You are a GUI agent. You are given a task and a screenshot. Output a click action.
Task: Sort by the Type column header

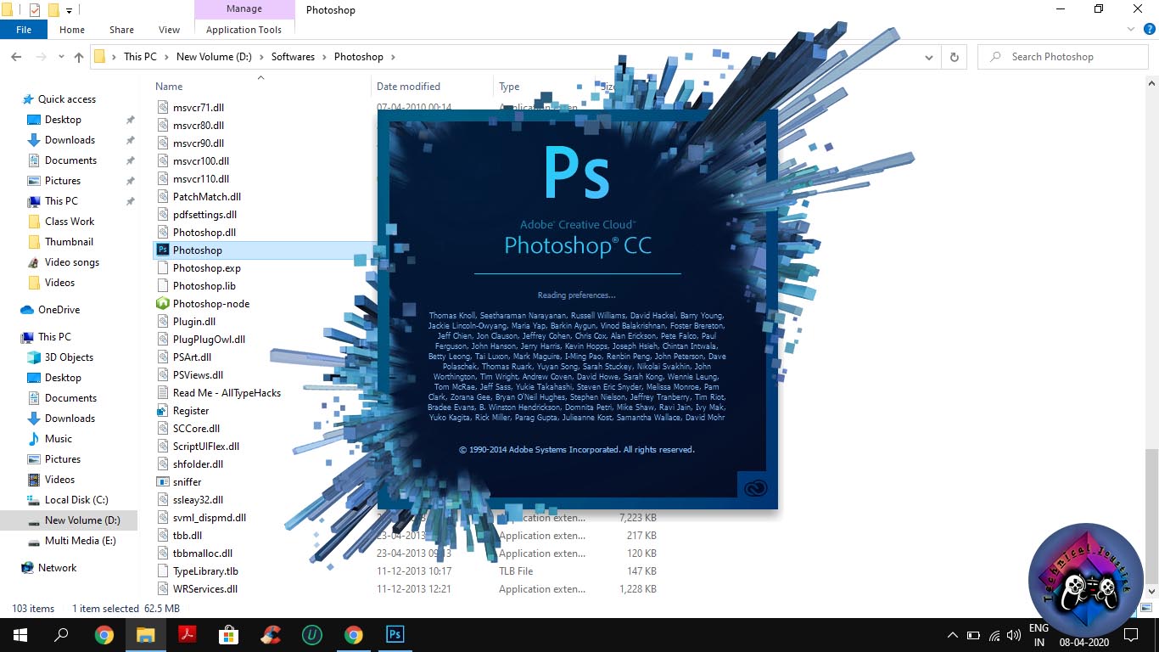[x=509, y=87]
